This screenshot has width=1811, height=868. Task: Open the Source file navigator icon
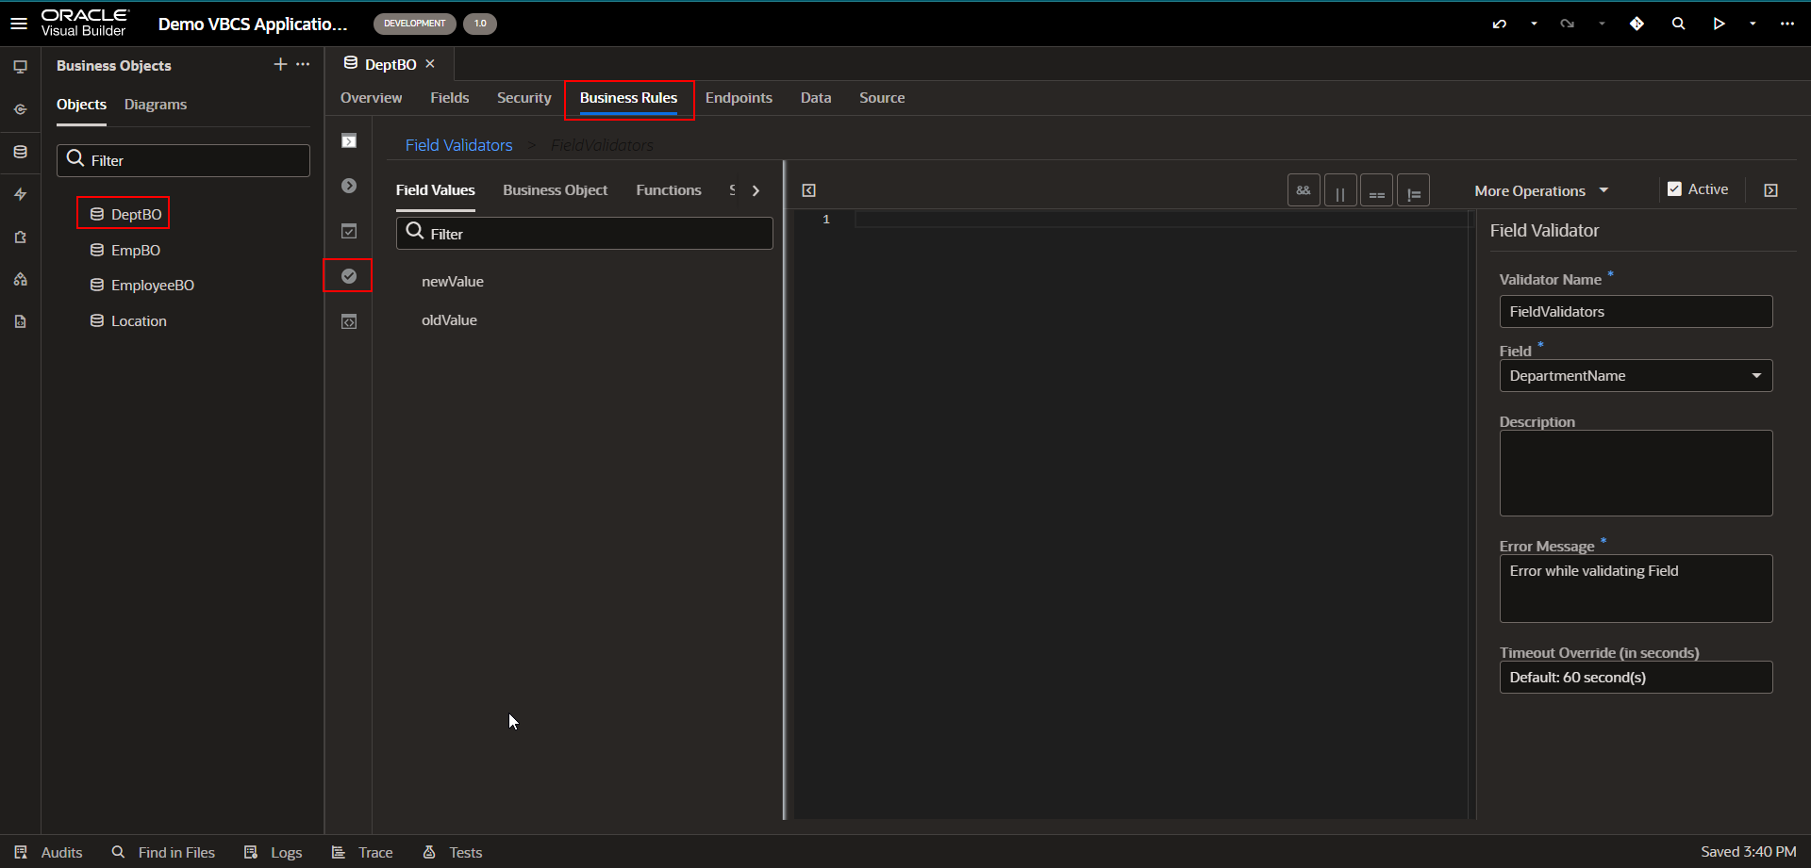(x=20, y=321)
